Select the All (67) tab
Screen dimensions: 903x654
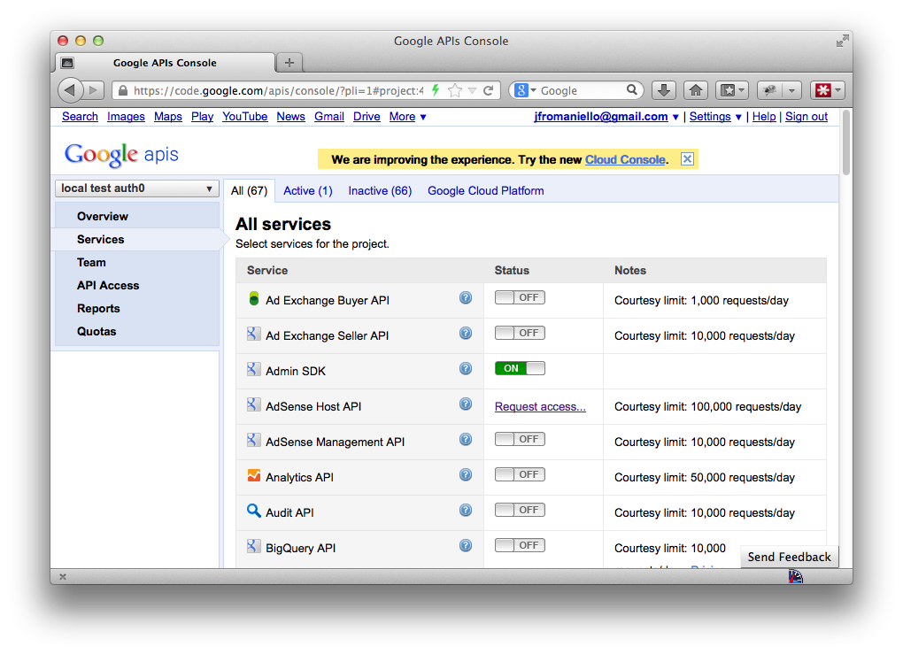pyautogui.click(x=250, y=190)
